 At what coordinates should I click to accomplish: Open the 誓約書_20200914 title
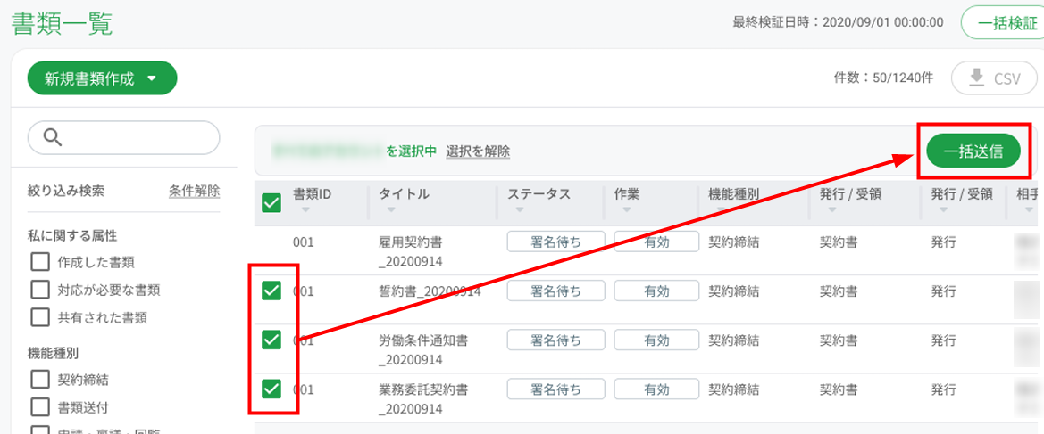[429, 291]
